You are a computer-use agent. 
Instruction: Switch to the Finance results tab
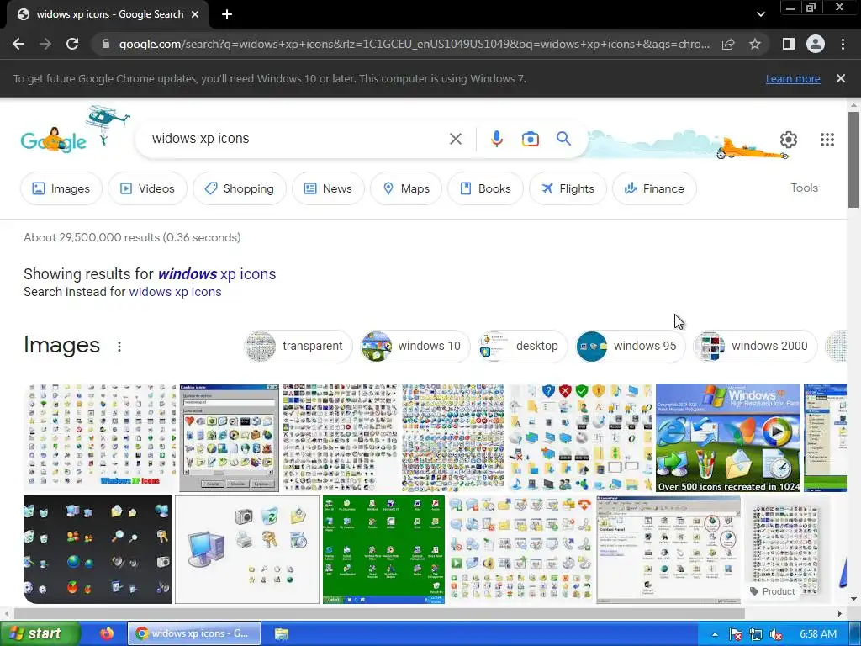(654, 188)
